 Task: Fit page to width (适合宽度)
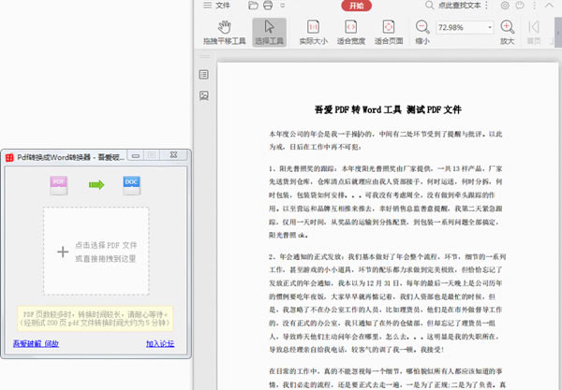pyautogui.click(x=350, y=33)
